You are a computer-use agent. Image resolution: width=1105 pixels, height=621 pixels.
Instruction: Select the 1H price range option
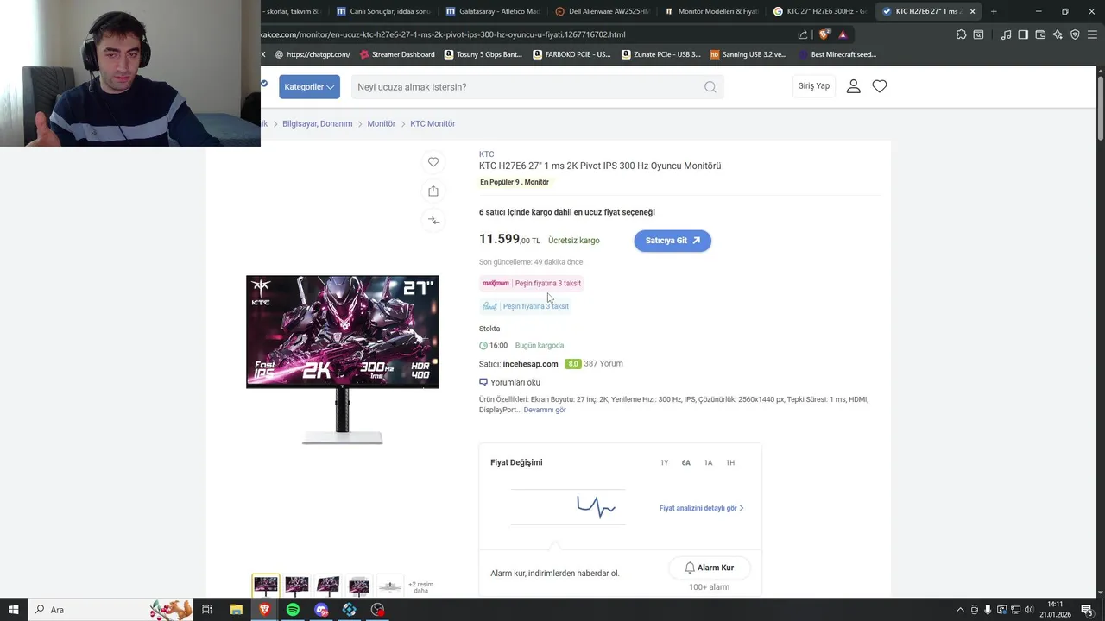[730, 463]
